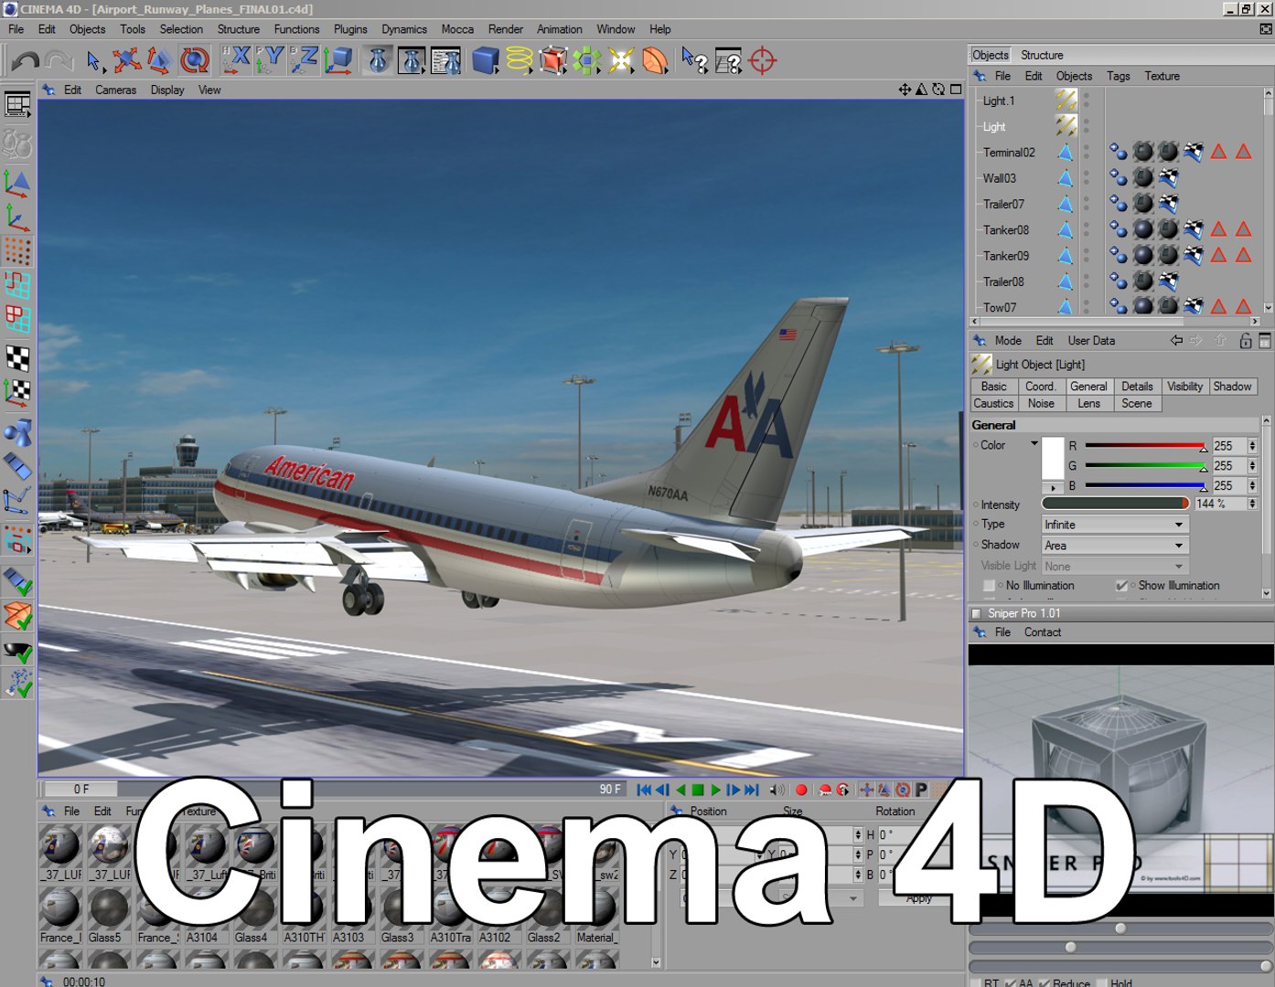Select the Scale tool

tap(160, 60)
